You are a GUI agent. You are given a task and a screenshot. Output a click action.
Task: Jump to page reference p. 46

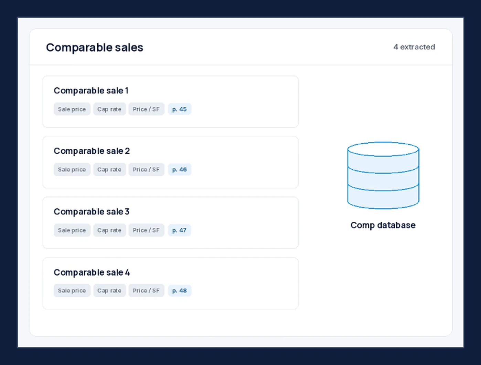(x=179, y=170)
